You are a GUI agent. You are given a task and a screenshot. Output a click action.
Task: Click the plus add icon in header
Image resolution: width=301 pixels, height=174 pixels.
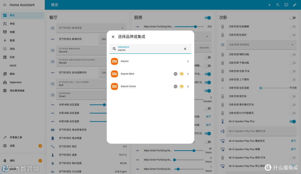point(269,5)
